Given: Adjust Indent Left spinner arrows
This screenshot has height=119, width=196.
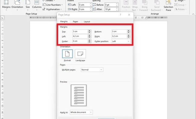Looking at the screenshot, I should (91, 5).
